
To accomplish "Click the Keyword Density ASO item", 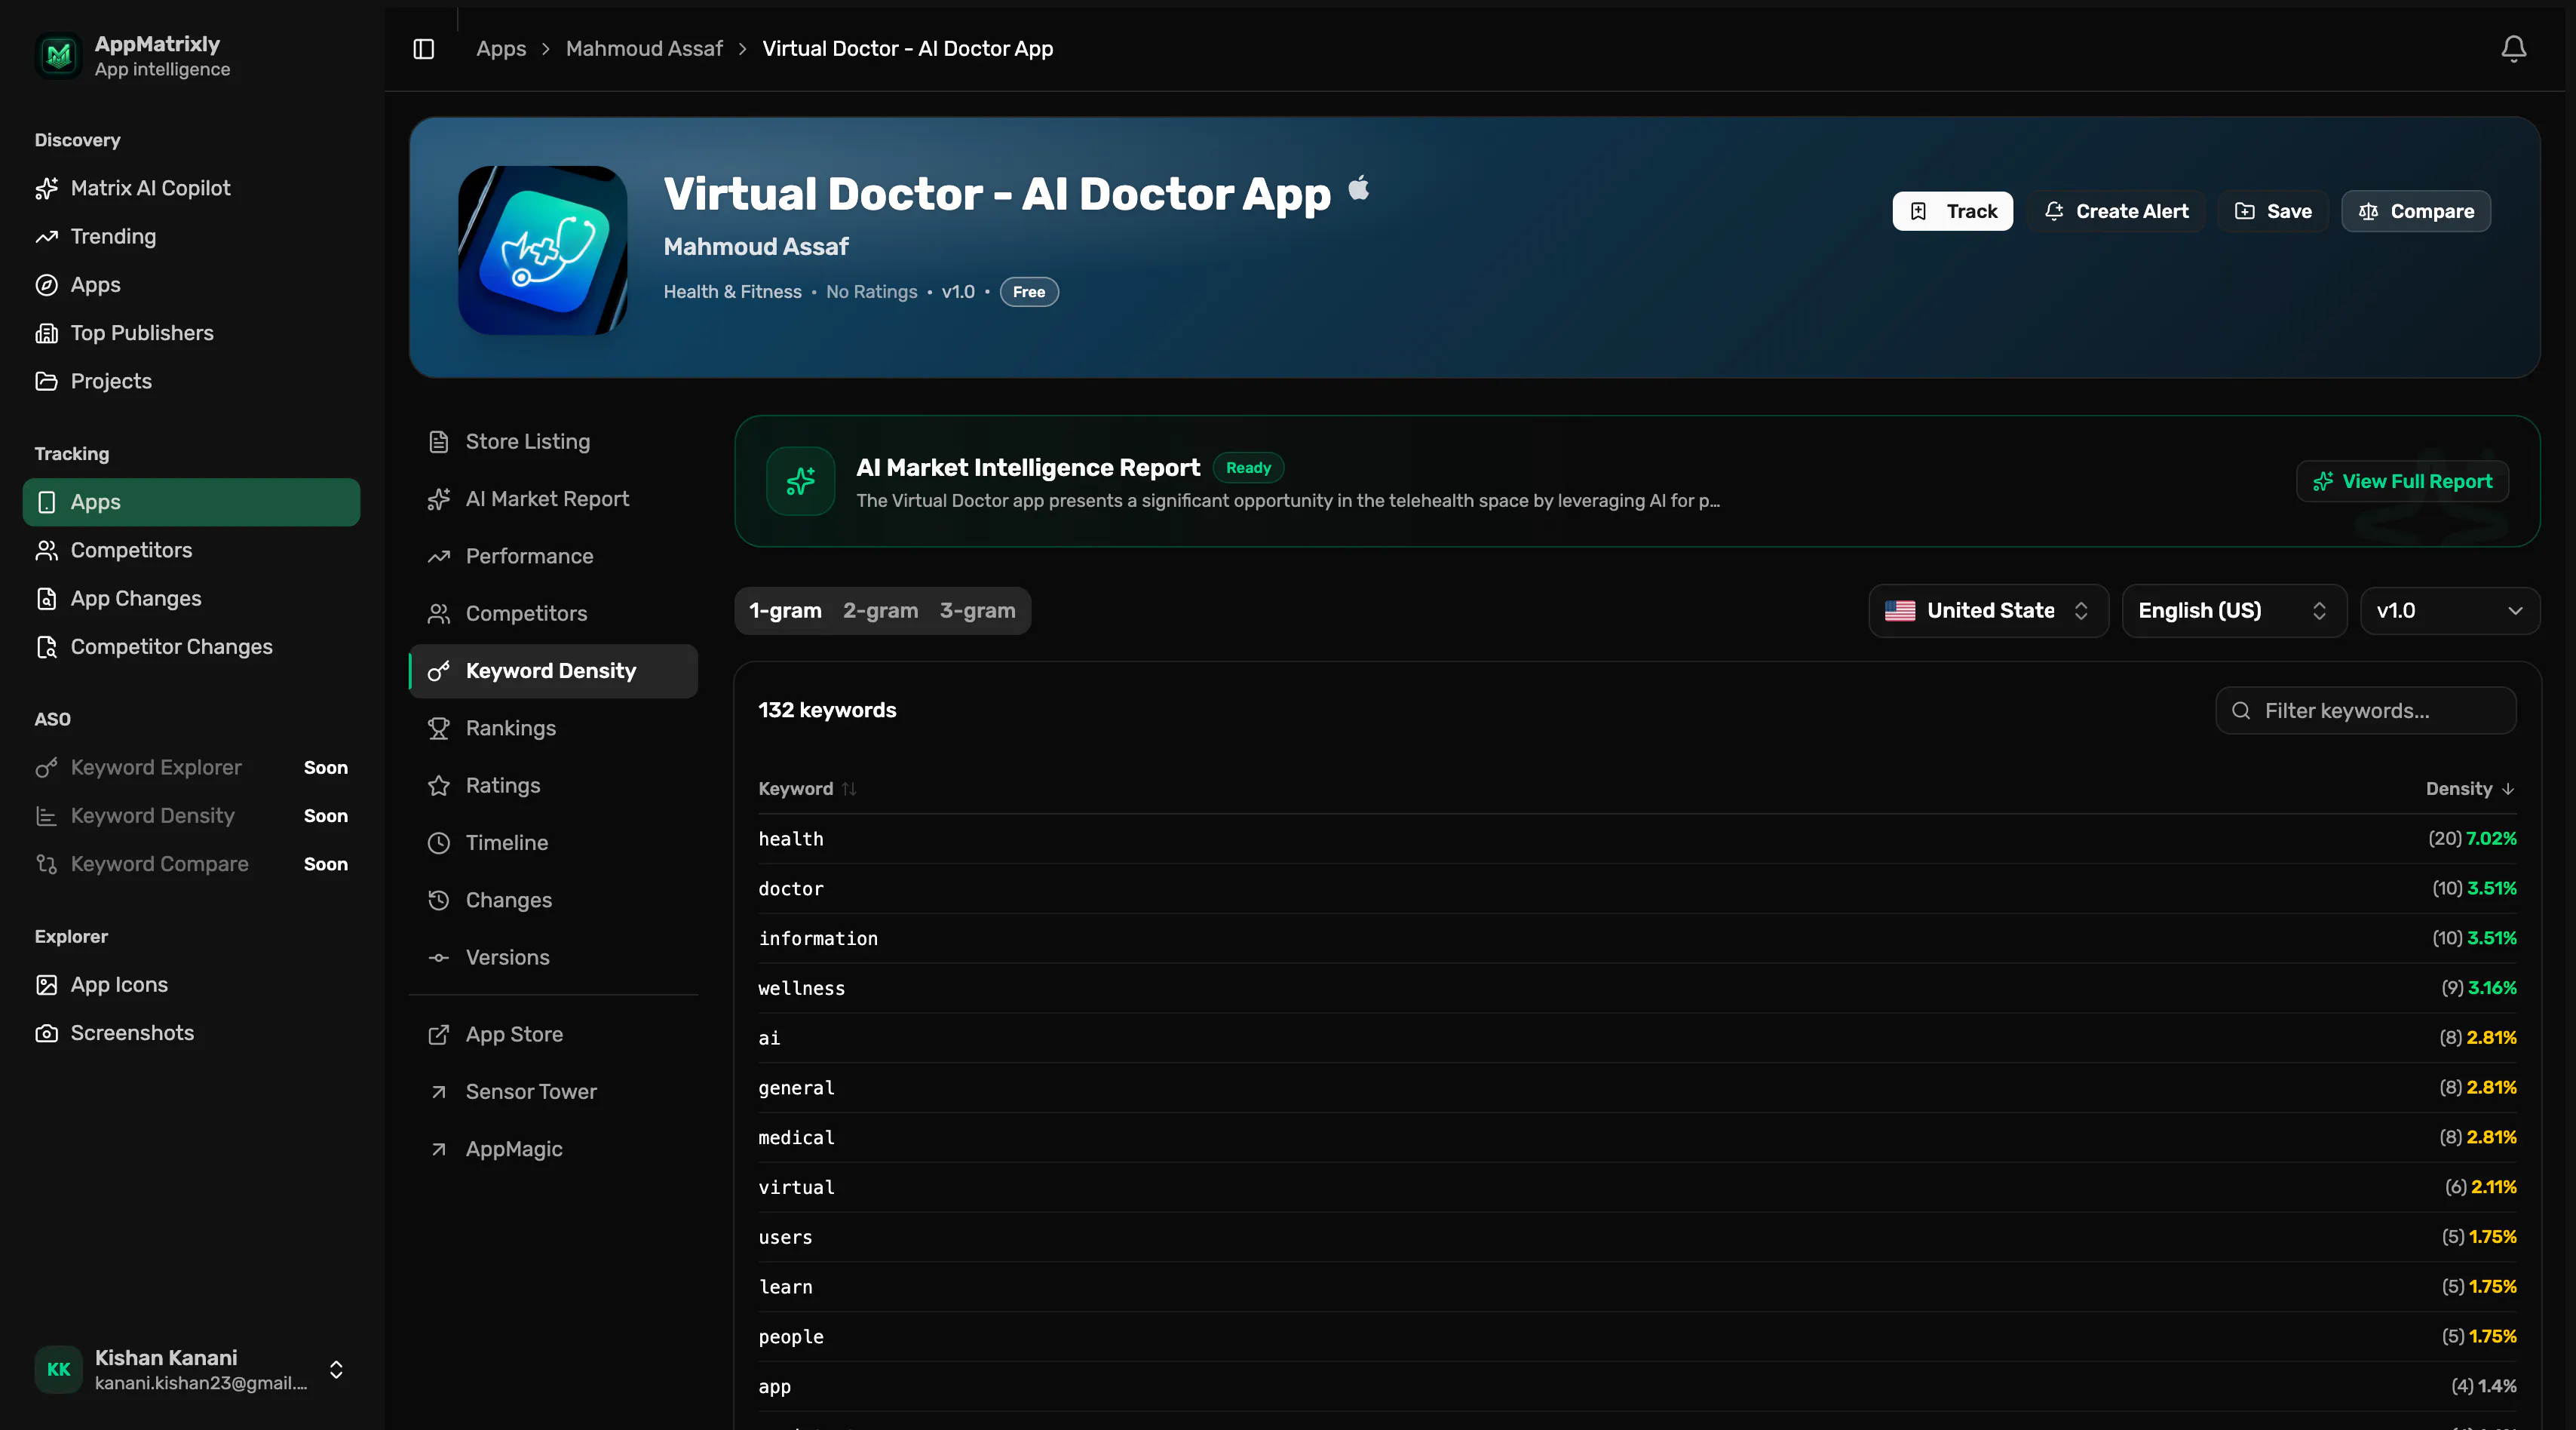I will point(191,816).
